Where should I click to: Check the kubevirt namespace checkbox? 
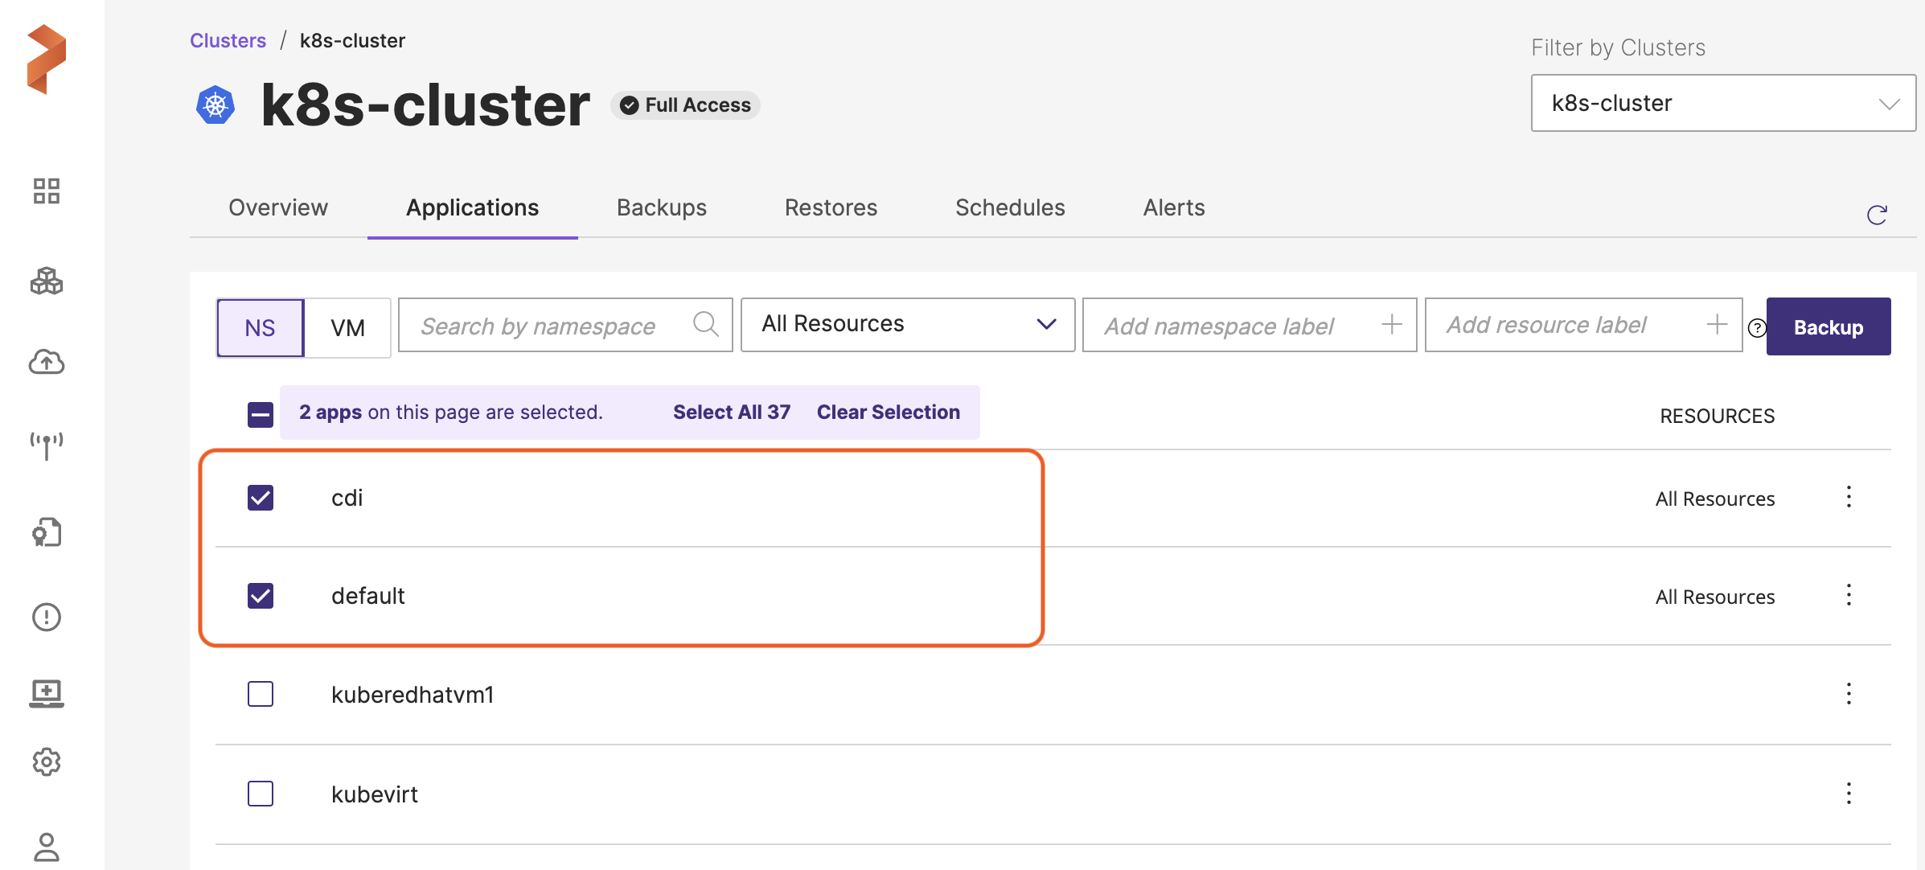[x=261, y=794]
